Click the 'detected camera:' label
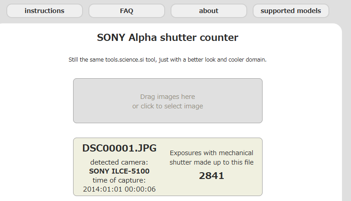 point(119,162)
